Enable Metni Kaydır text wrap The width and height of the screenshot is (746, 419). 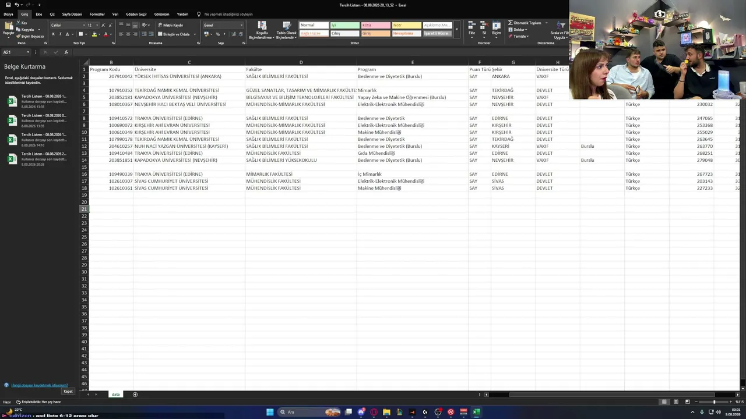pyautogui.click(x=171, y=25)
